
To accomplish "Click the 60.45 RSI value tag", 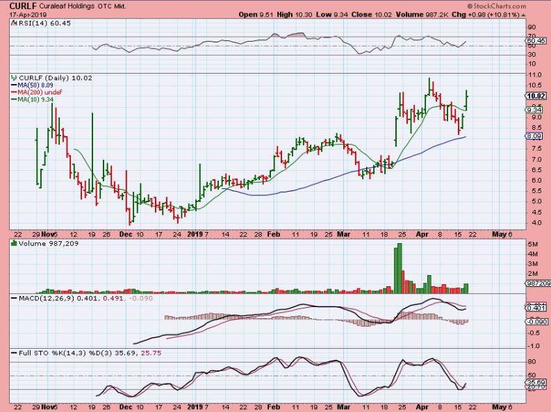I will point(534,41).
